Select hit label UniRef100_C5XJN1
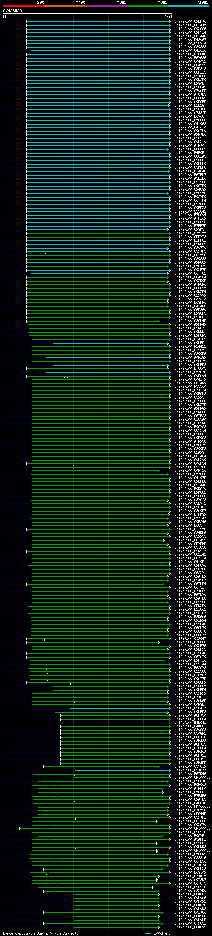Viewport: 212px width, 936px height. (x=190, y=817)
